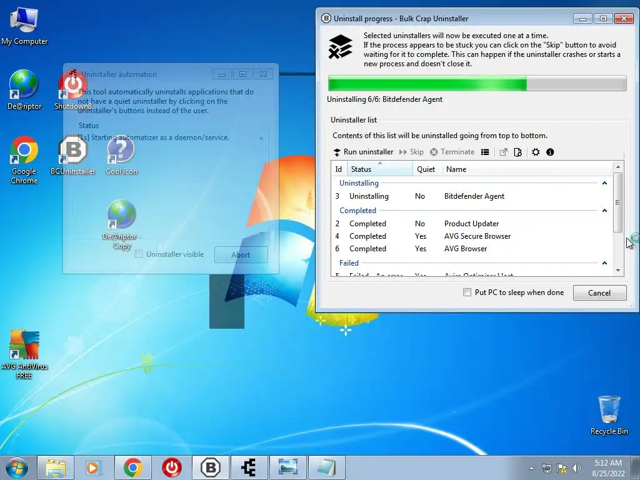Open Windows Media Player taskbar icon
Viewport: 640px width, 480px height.
tap(94, 467)
